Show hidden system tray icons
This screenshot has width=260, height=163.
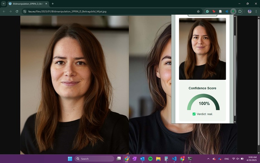pos(208,159)
